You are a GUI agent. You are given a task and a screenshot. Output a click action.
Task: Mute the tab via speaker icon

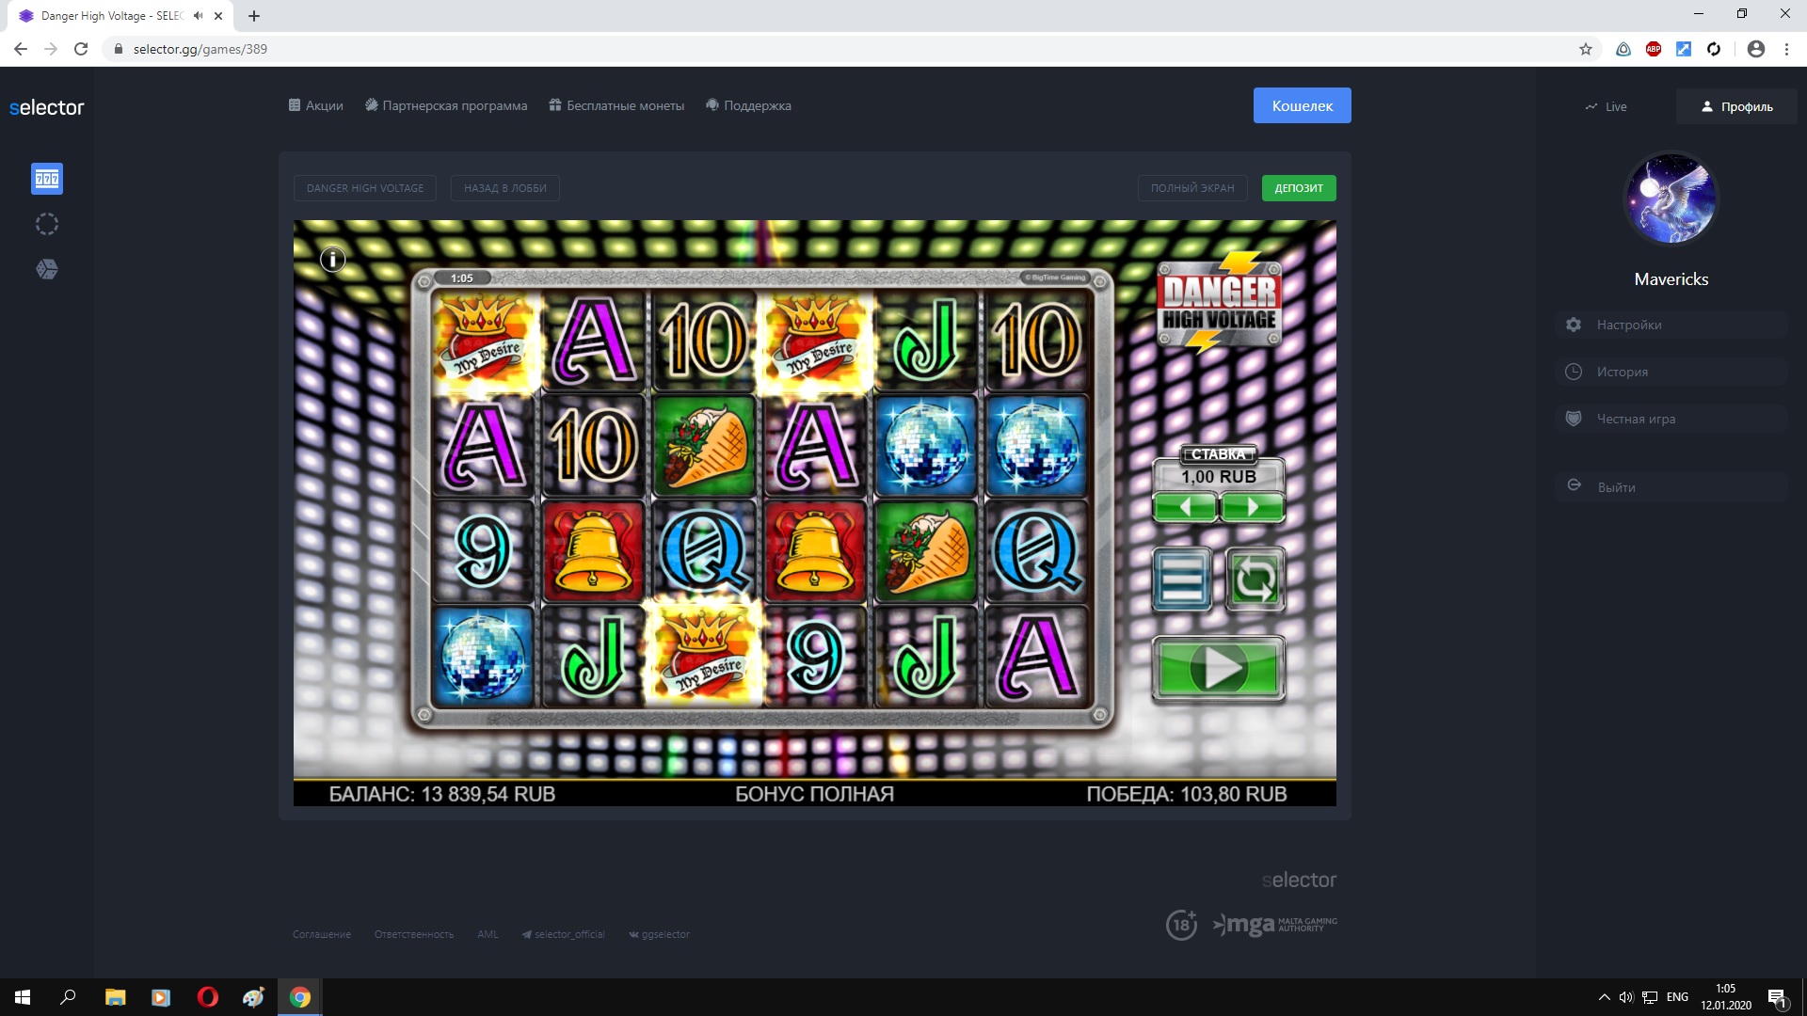[198, 16]
